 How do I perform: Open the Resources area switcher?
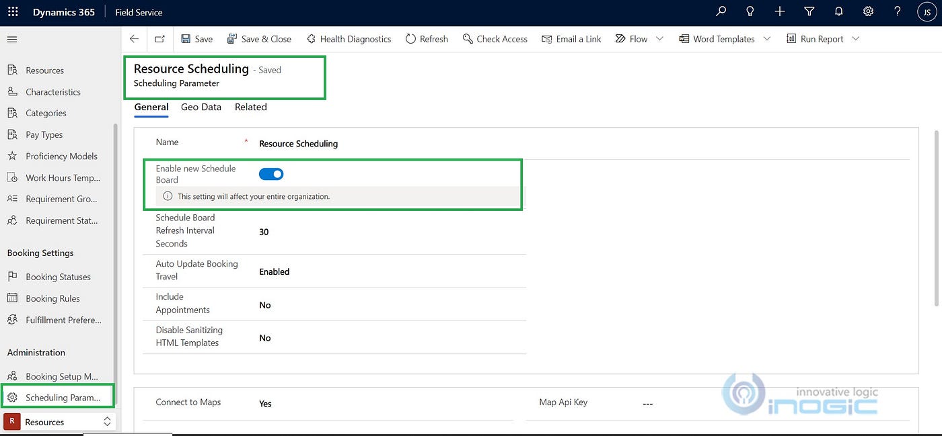coord(59,422)
